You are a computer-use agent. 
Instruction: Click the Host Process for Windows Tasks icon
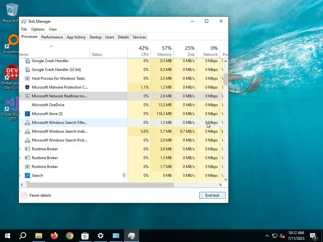(27, 78)
